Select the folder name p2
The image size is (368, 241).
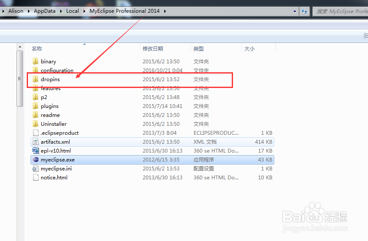click(44, 97)
